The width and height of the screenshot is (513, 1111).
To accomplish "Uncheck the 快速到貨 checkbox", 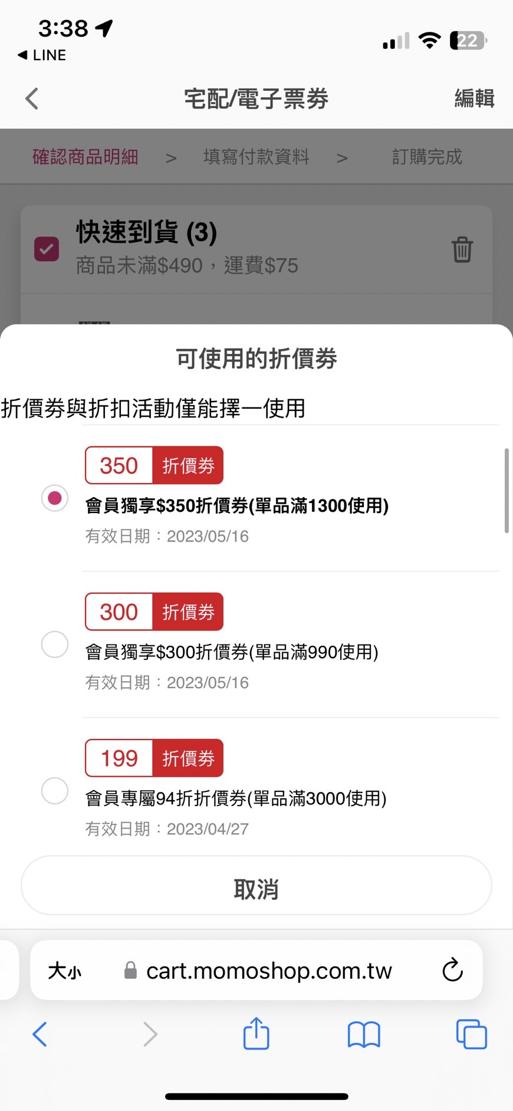I will [47, 249].
